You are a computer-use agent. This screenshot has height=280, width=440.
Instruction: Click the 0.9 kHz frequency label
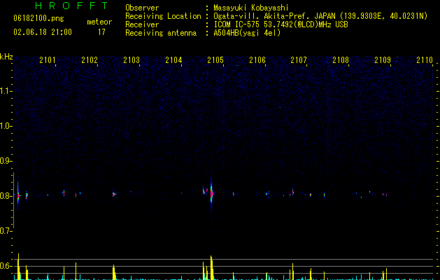[x=6, y=161]
